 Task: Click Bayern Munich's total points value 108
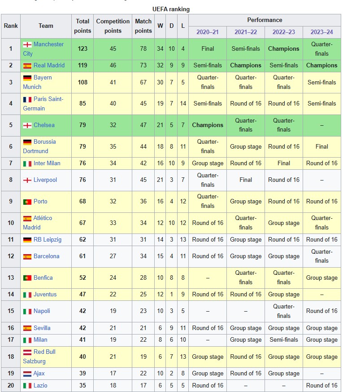tap(82, 82)
